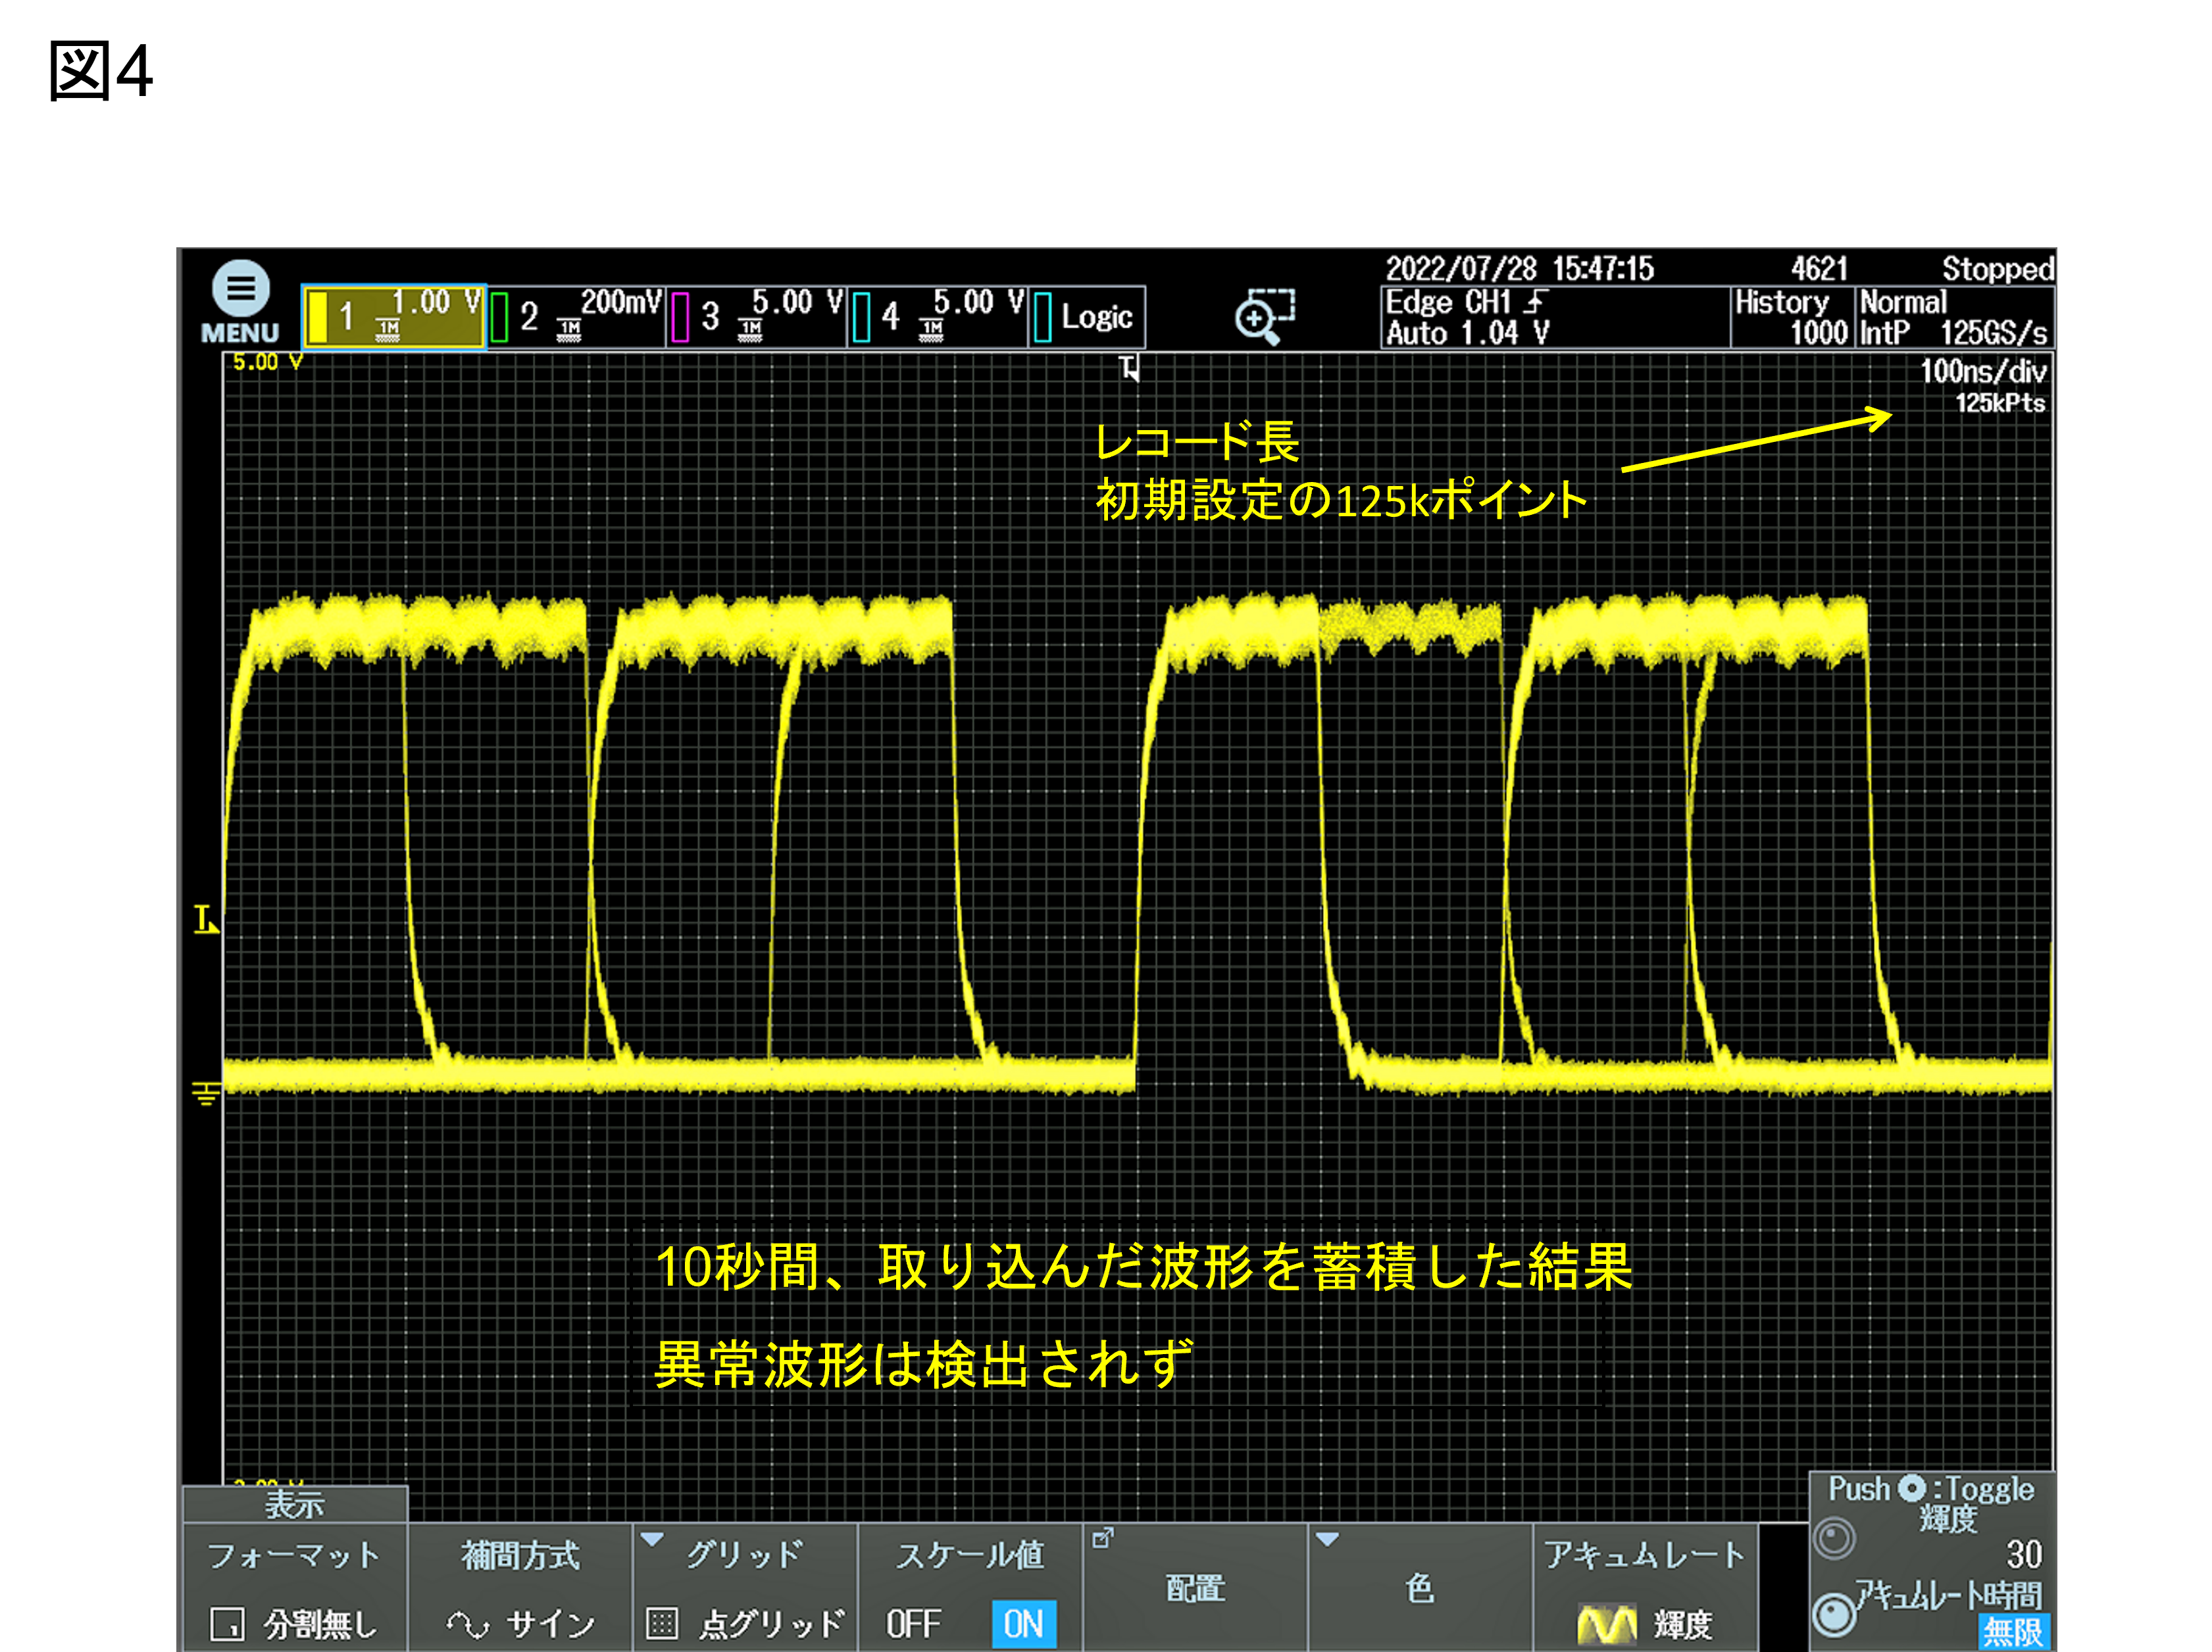Click the Push Toggle knob icon
The width and height of the screenshot is (2212, 1652).
pos(1912,1488)
